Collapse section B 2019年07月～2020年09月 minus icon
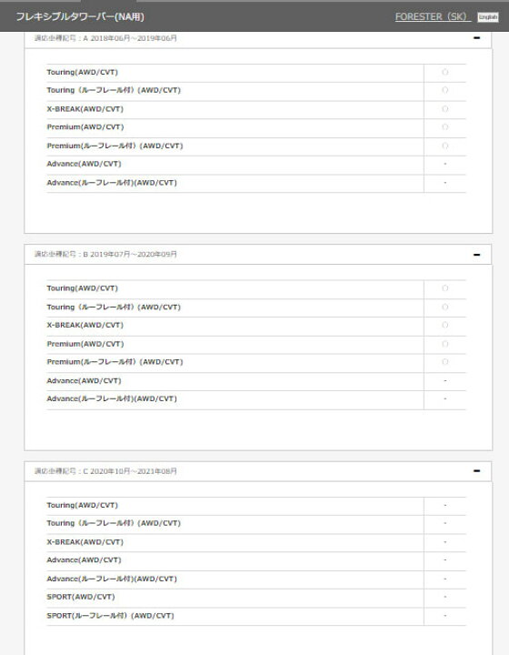This screenshot has width=509, height=655. coord(476,255)
